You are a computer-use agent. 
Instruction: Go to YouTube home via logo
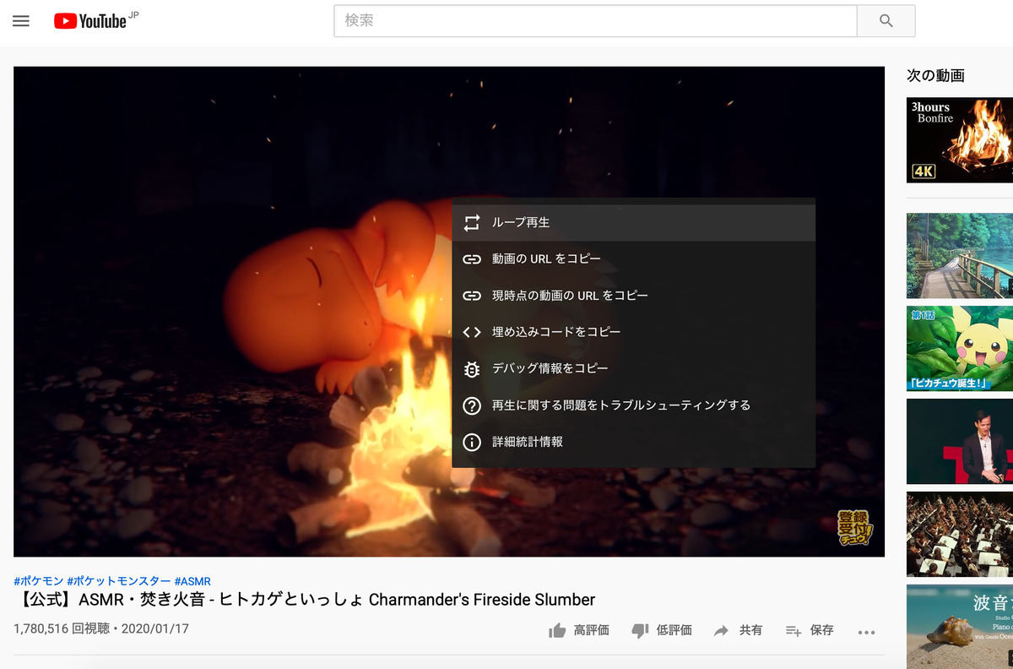(90, 21)
